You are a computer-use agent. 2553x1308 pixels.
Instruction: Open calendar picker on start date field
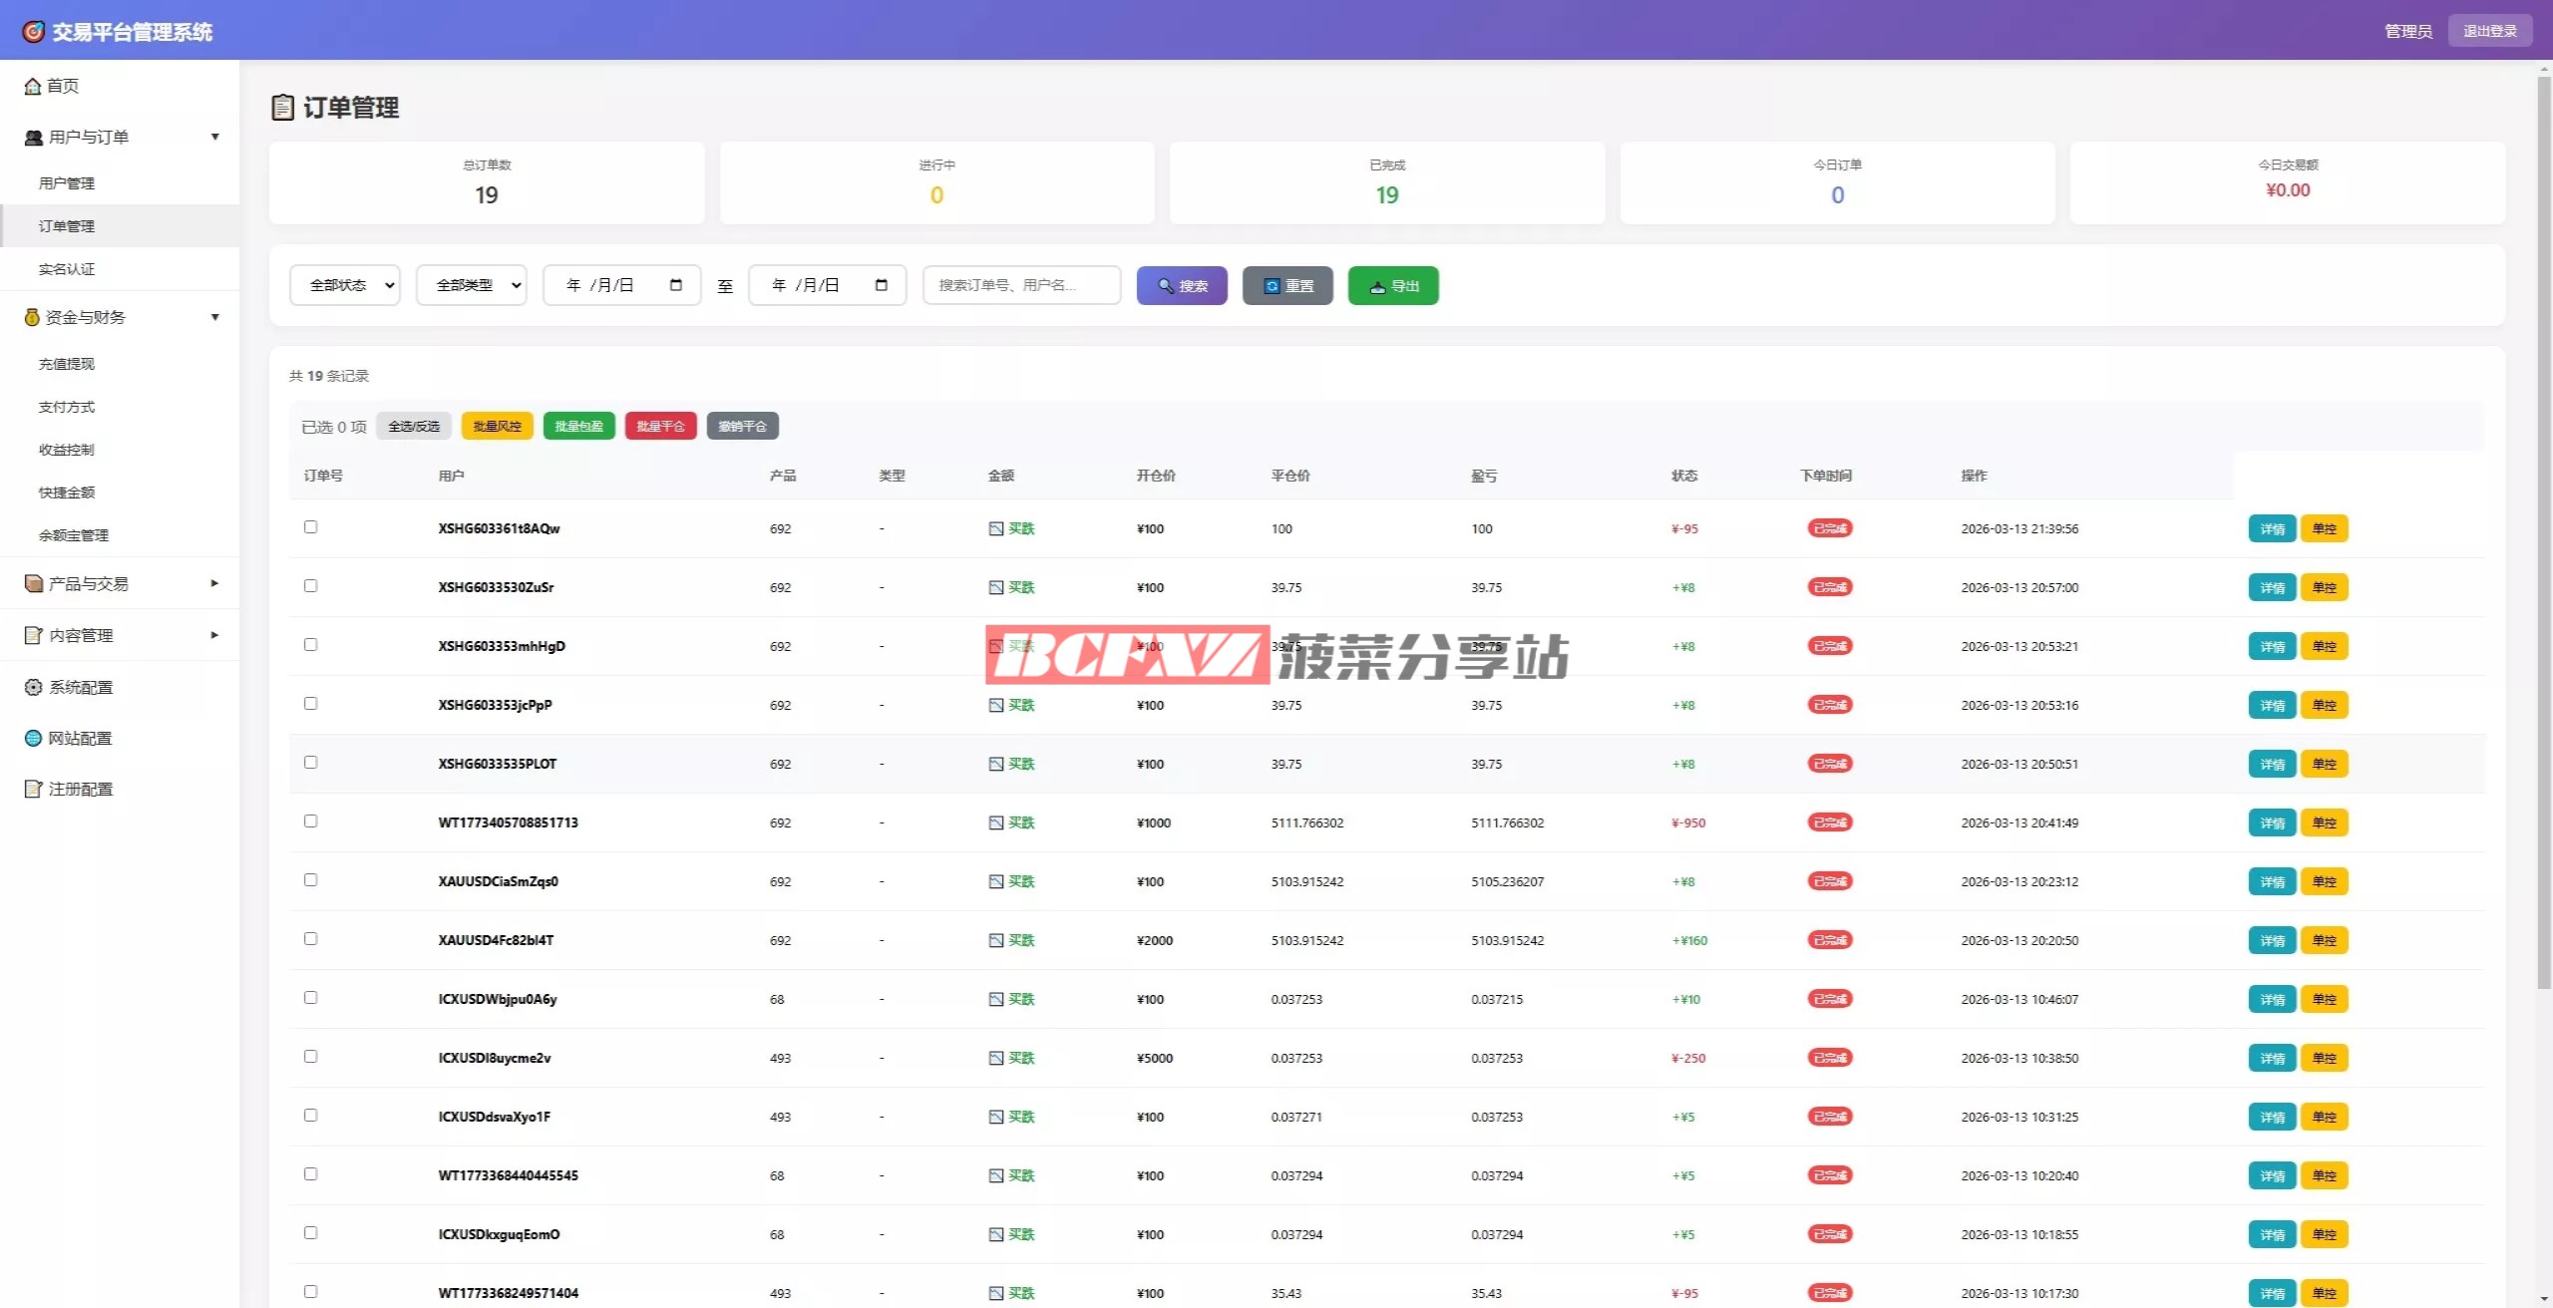675,285
